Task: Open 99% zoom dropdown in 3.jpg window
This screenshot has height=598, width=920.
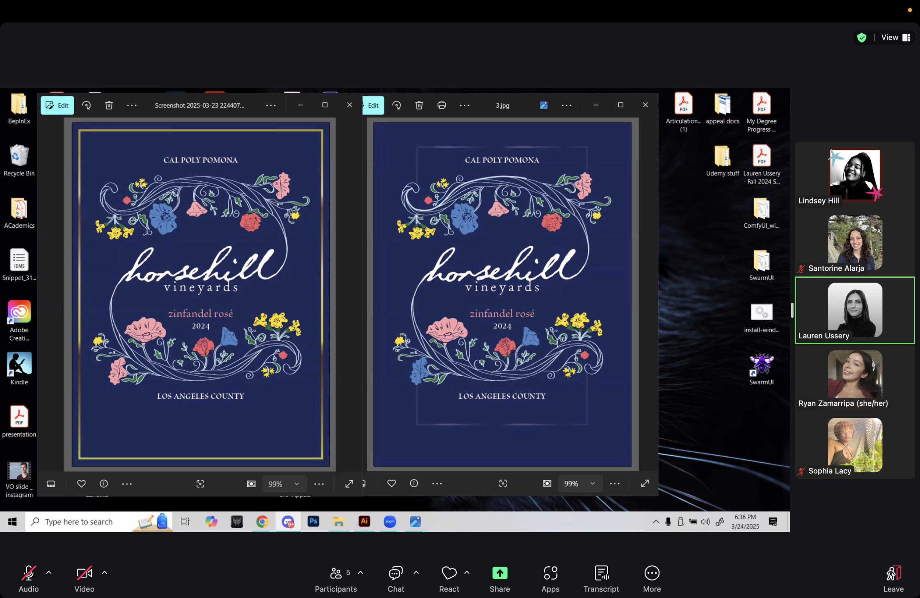Action: (x=580, y=484)
